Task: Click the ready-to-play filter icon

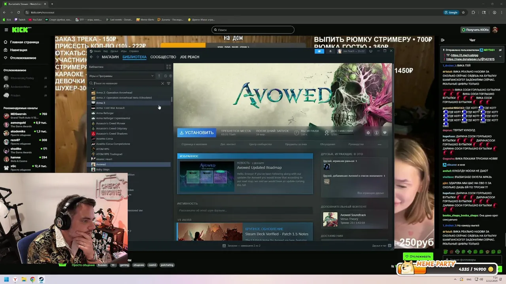Action: click(170, 76)
